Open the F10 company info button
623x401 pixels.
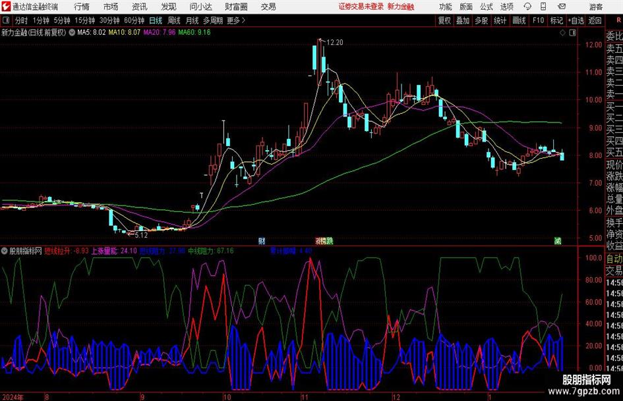538,20
